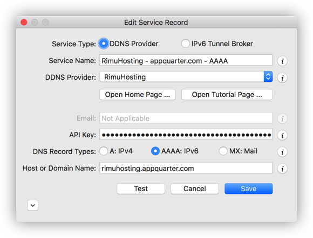Show info for Email field
The image size is (313, 238).
coord(282,118)
